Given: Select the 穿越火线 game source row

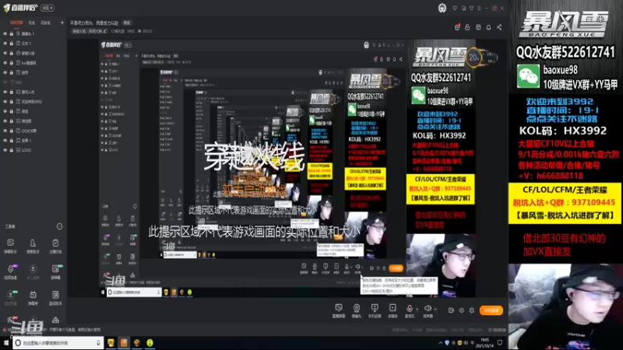Looking at the screenshot, I should pyautogui.click(x=33, y=53).
